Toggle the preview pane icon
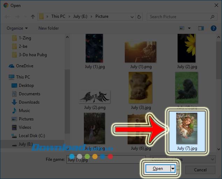This screenshot has height=179, width=222. pos(201,28)
